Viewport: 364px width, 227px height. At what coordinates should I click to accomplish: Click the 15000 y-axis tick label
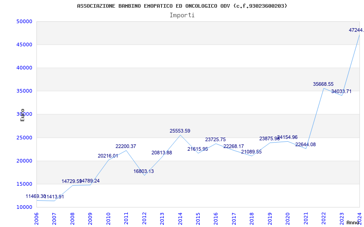[x=24, y=184]
